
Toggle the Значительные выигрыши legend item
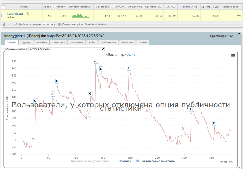tap(156, 161)
